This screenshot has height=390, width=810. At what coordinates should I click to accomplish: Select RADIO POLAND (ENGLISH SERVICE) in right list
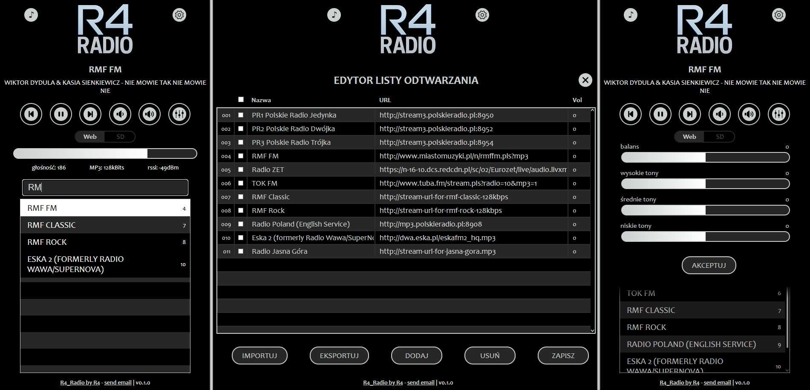pyautogui.click(x=702, y=344)
